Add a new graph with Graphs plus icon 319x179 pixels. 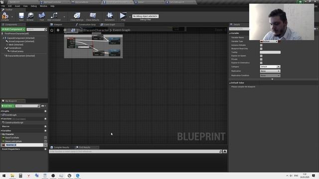[45, 111]
